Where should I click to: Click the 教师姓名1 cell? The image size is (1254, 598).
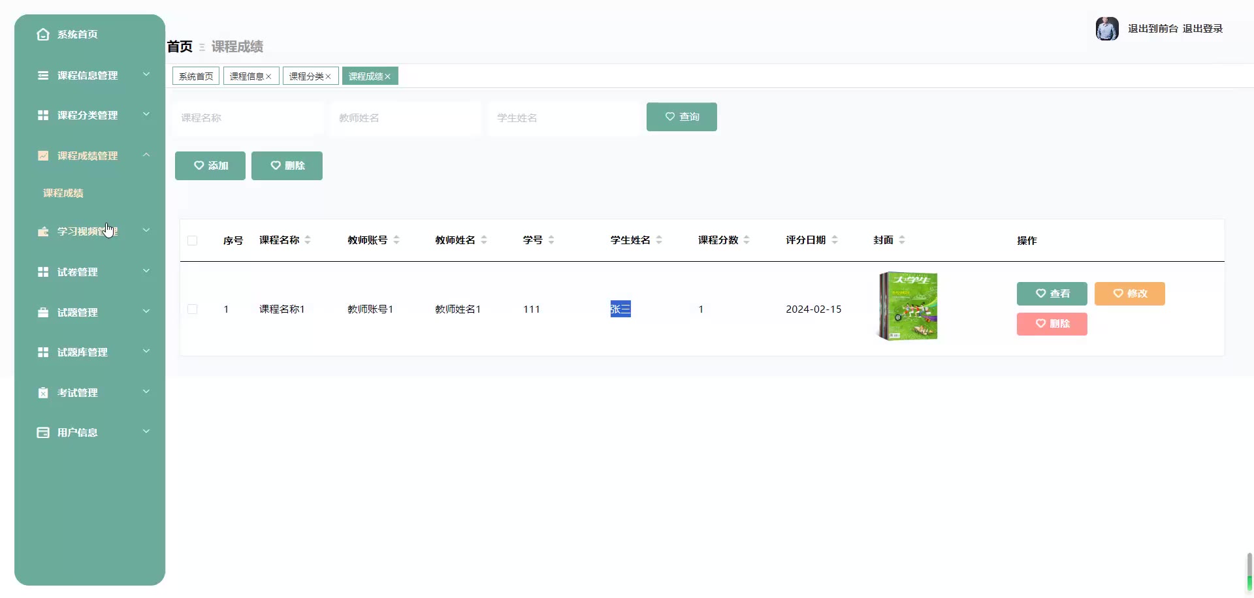click(458, 309)
